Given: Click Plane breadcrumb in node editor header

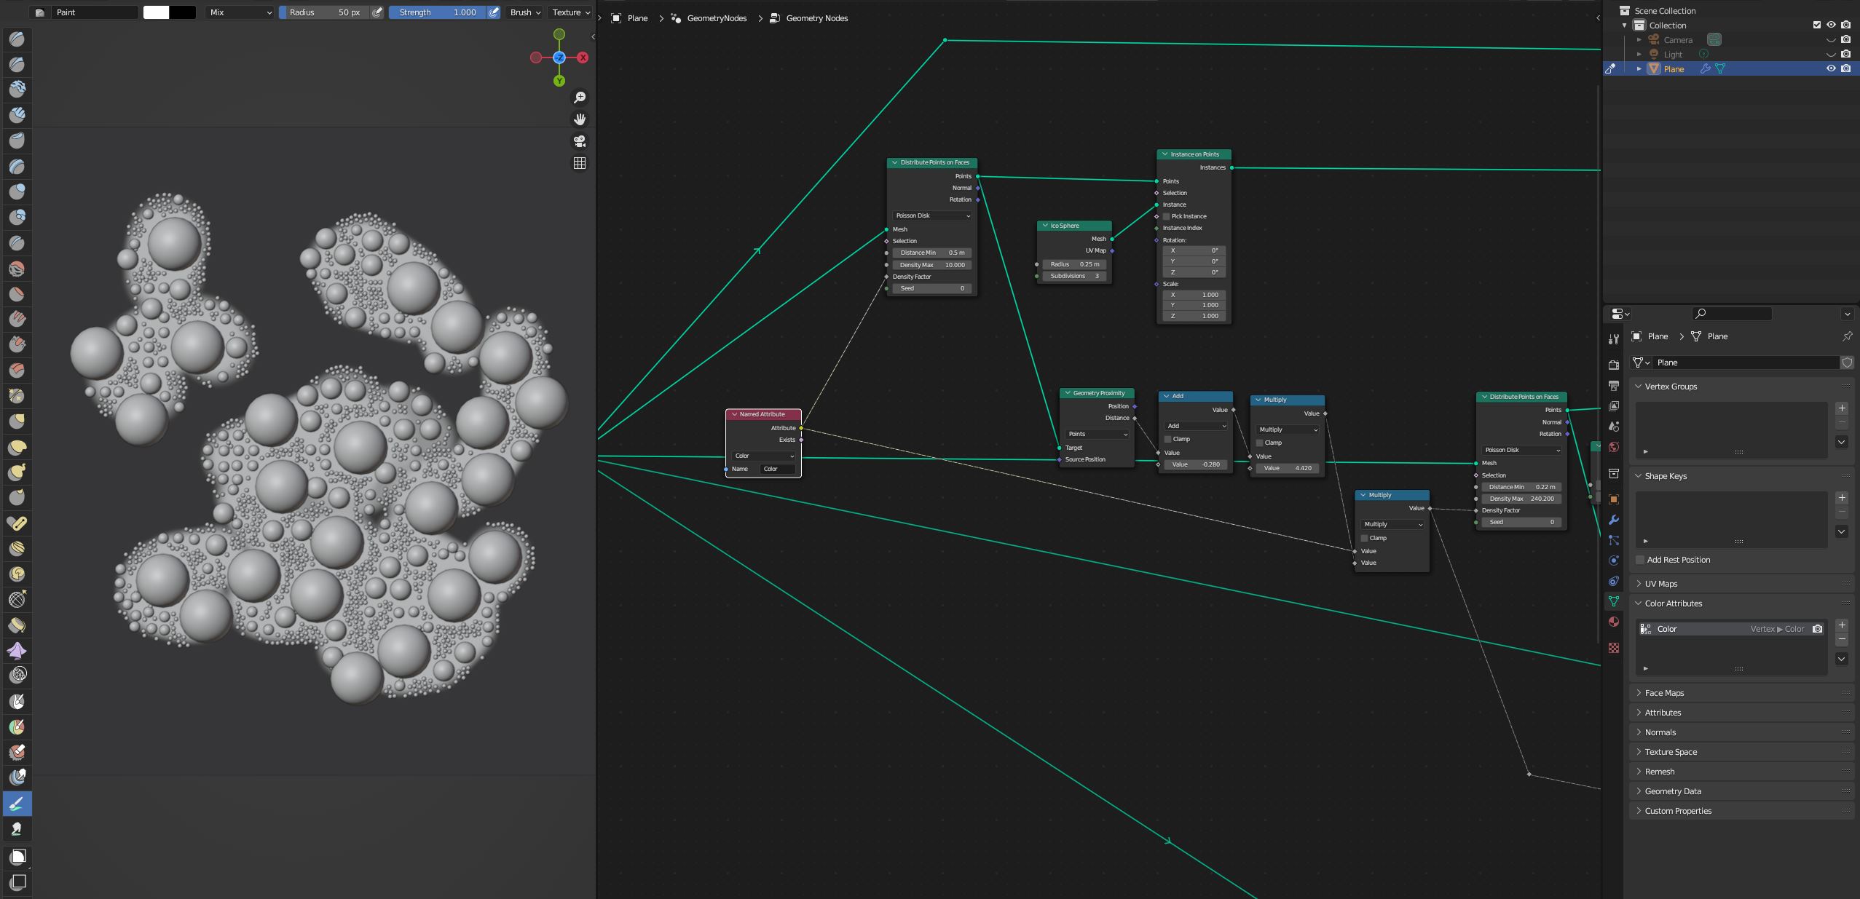Looking at the screenshot, I should (x=637, y=18).
